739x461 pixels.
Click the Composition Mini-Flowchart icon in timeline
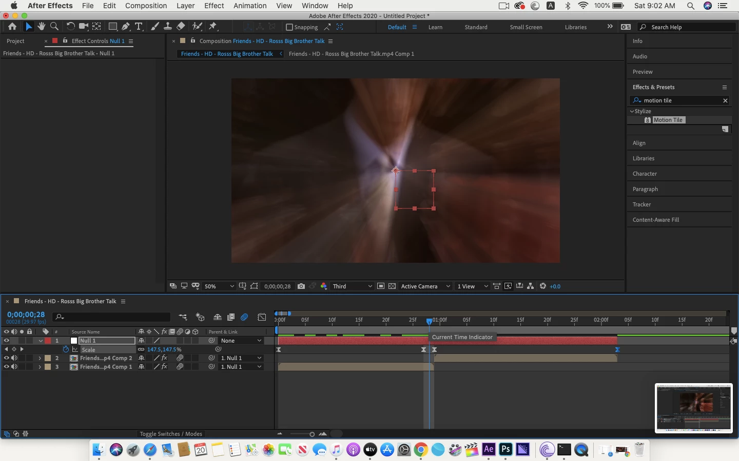click(x=183, y=318)
